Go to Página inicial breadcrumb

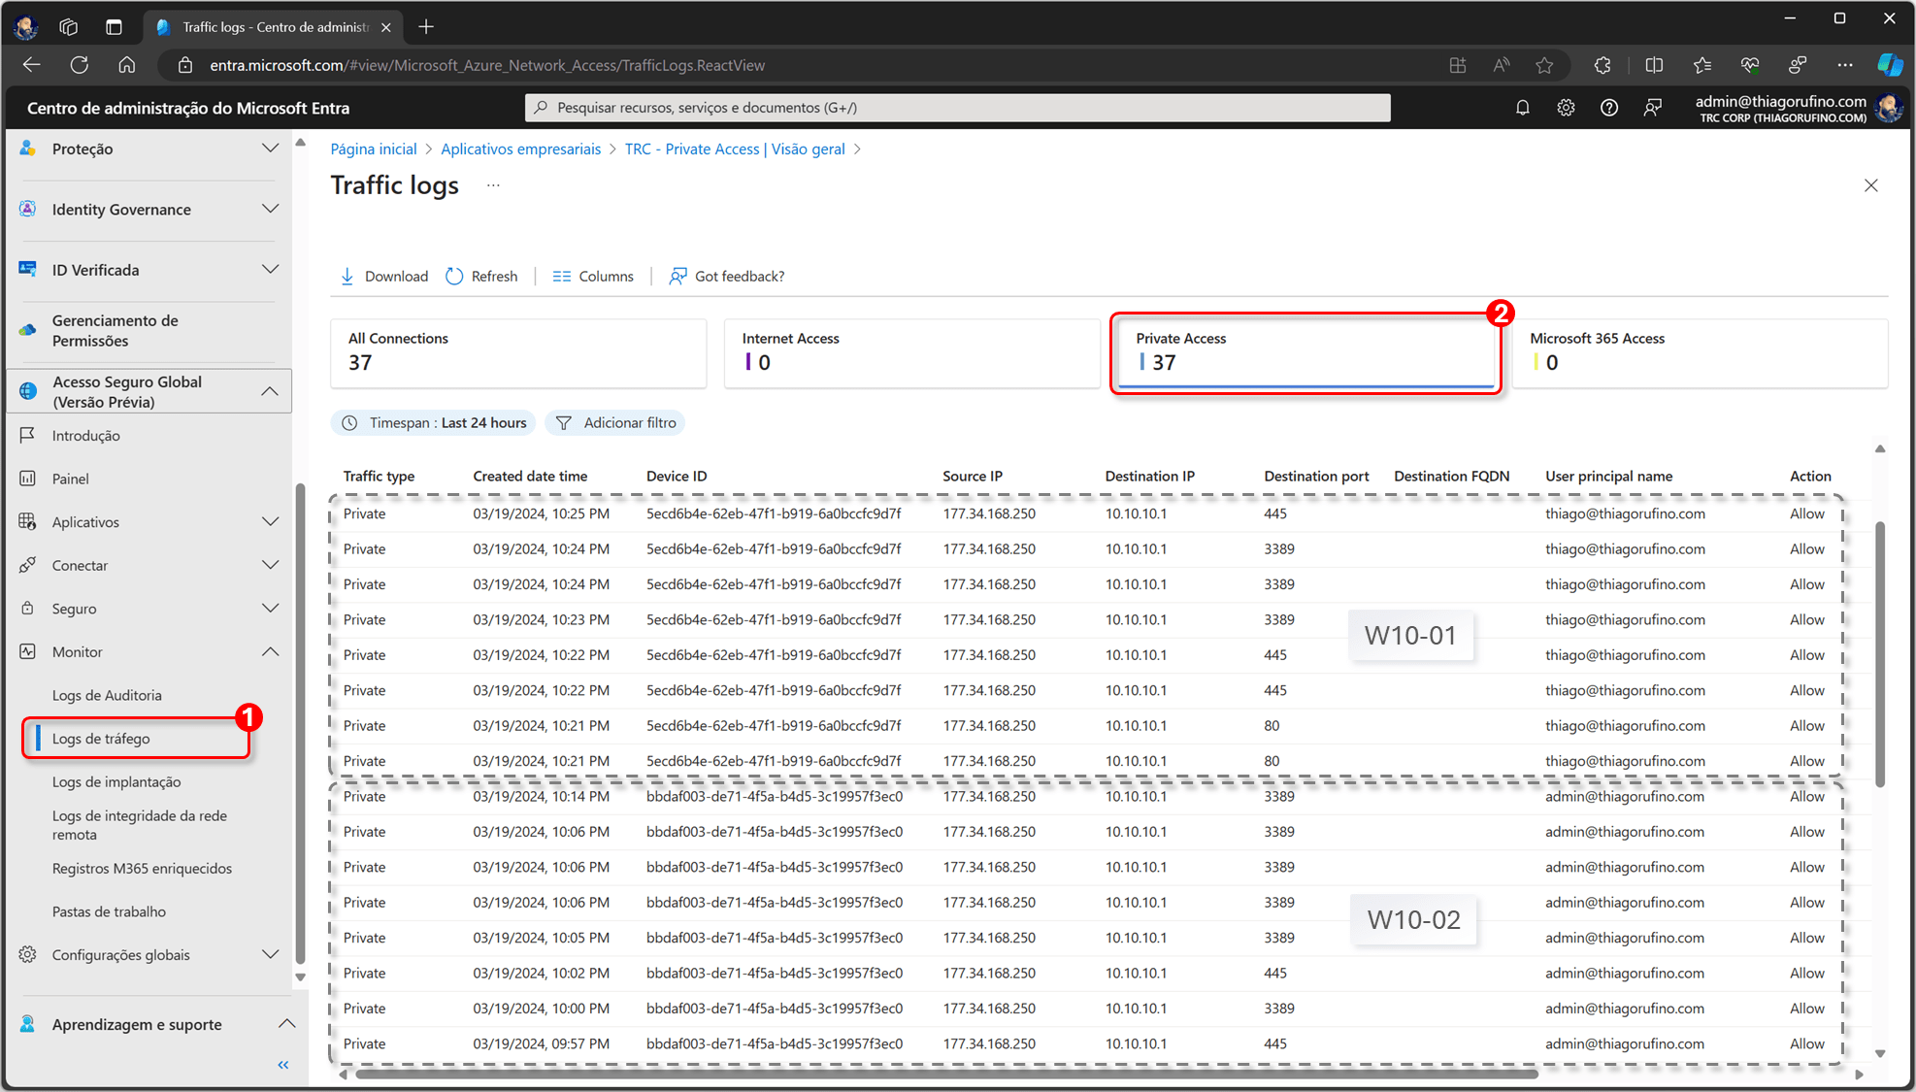[374, 149]
